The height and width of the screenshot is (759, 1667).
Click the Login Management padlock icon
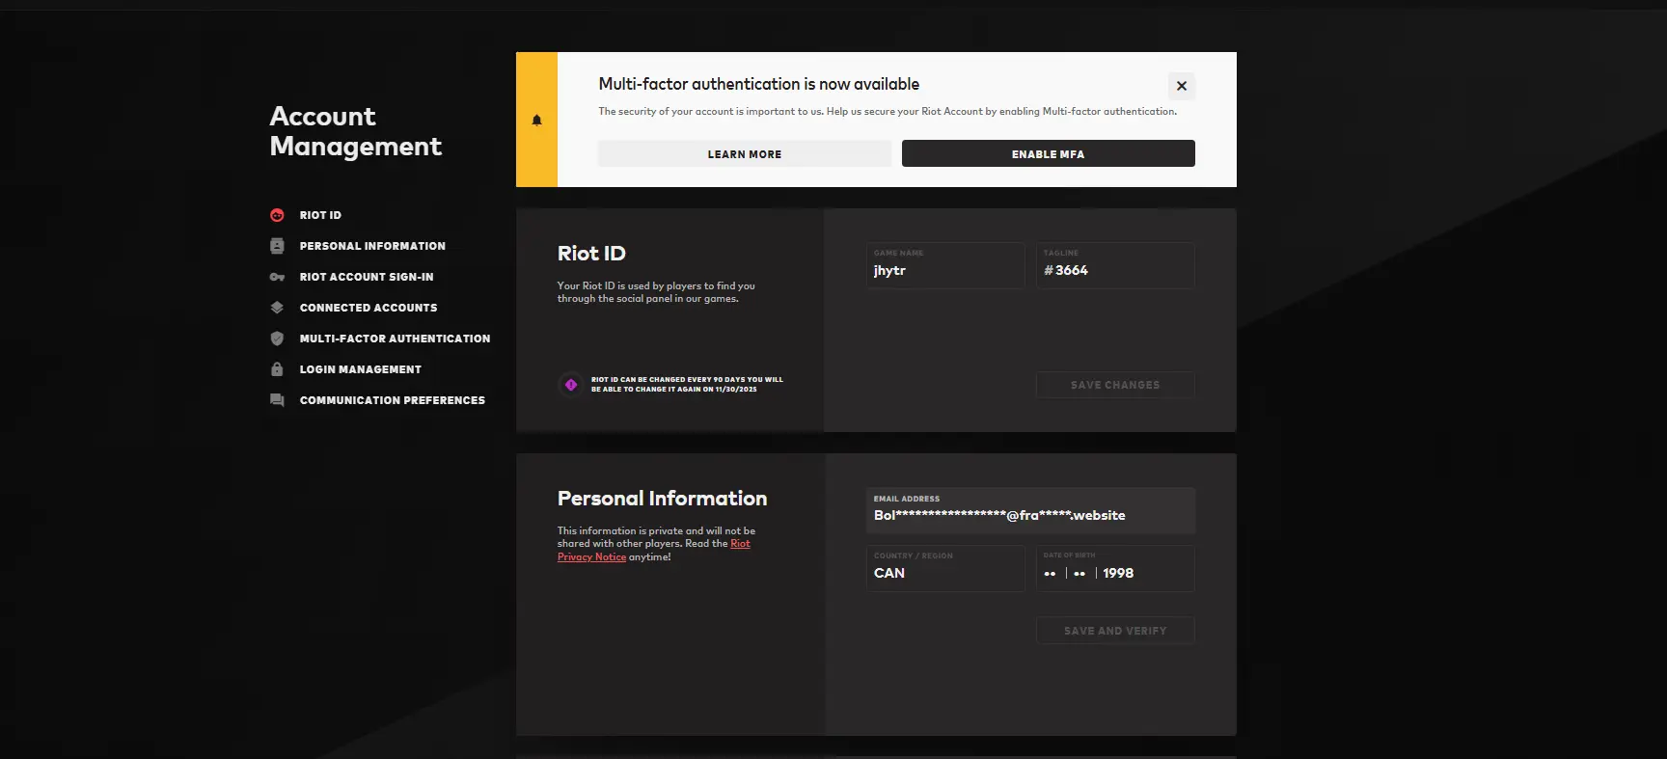click(x=277, y=369)
